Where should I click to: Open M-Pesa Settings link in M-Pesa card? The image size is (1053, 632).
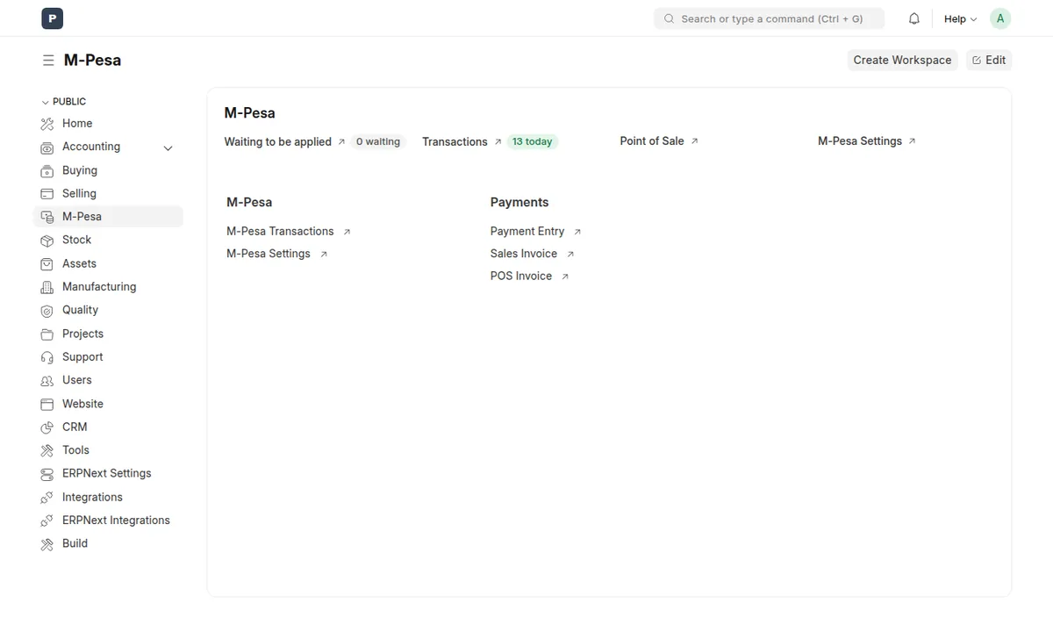tap(269, 254)
